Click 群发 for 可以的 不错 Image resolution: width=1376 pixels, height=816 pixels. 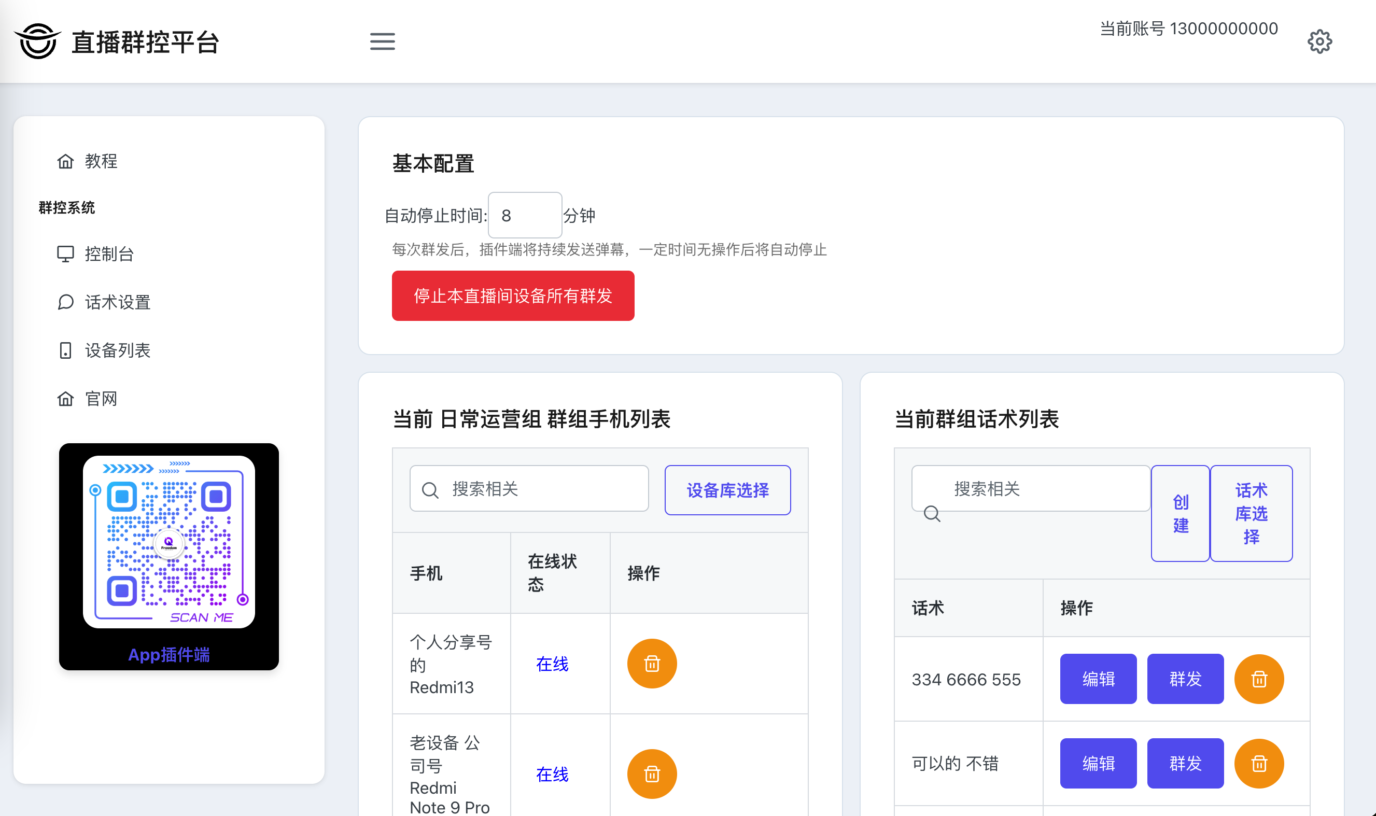1185,763
